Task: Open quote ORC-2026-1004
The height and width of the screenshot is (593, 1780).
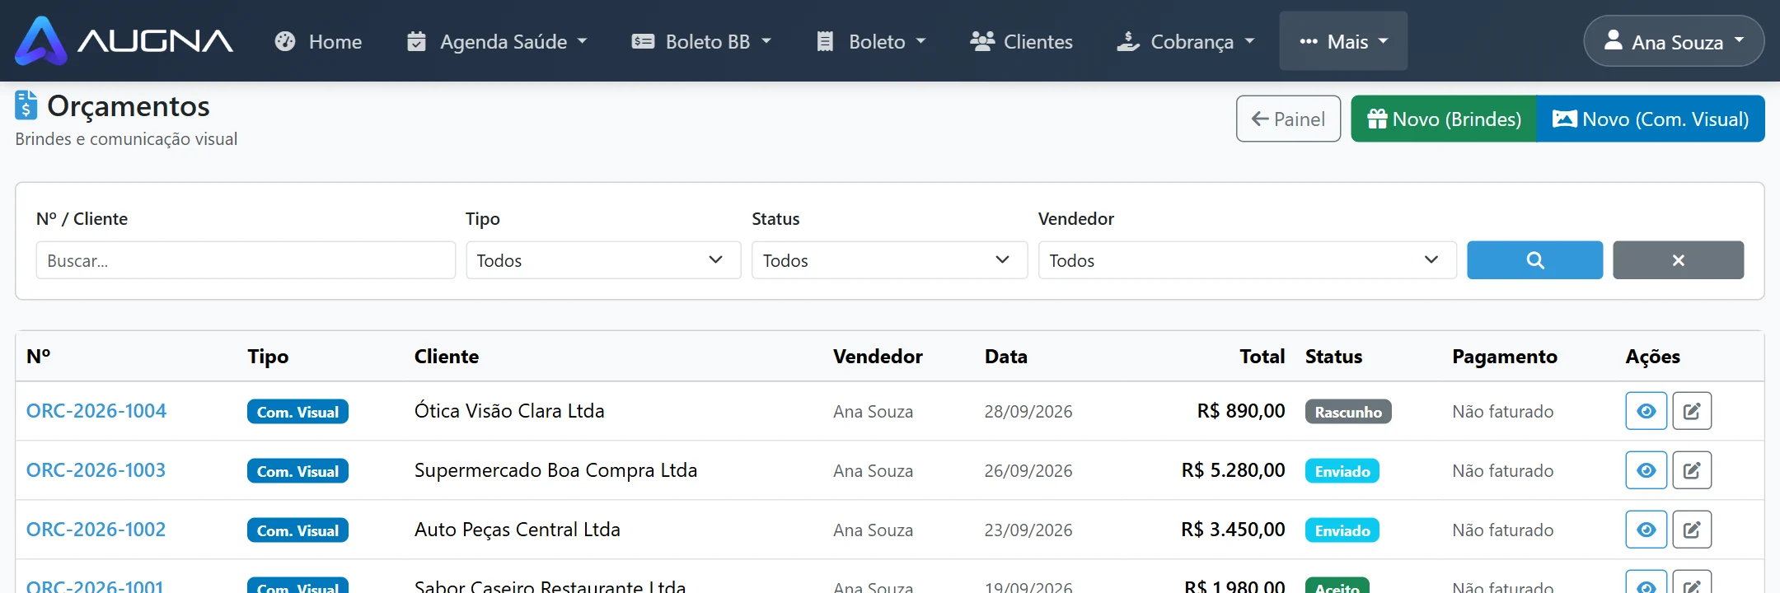Action: pyautogui.click(x=96, y=411)
